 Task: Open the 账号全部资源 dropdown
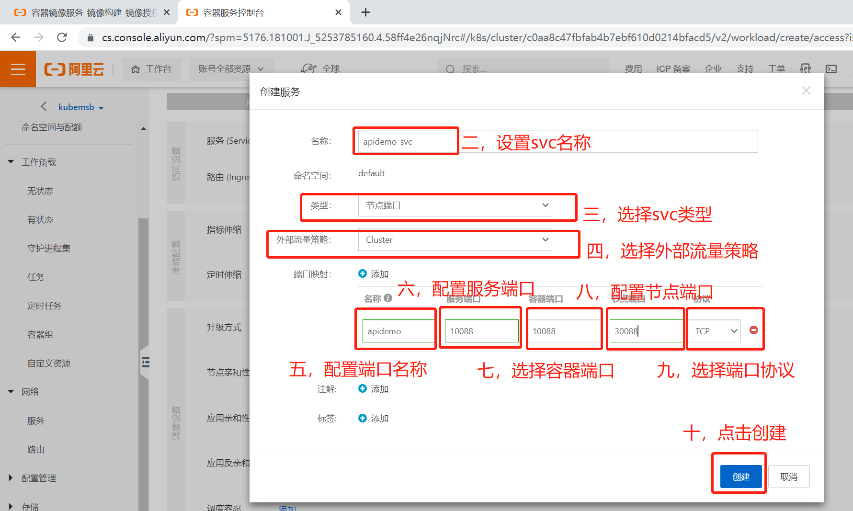coord(232,69)
